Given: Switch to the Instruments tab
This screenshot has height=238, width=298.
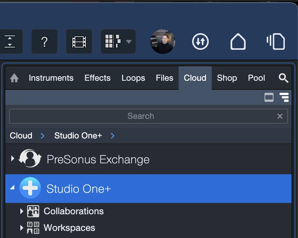Looking at the screenshot, I should (51, 78).
